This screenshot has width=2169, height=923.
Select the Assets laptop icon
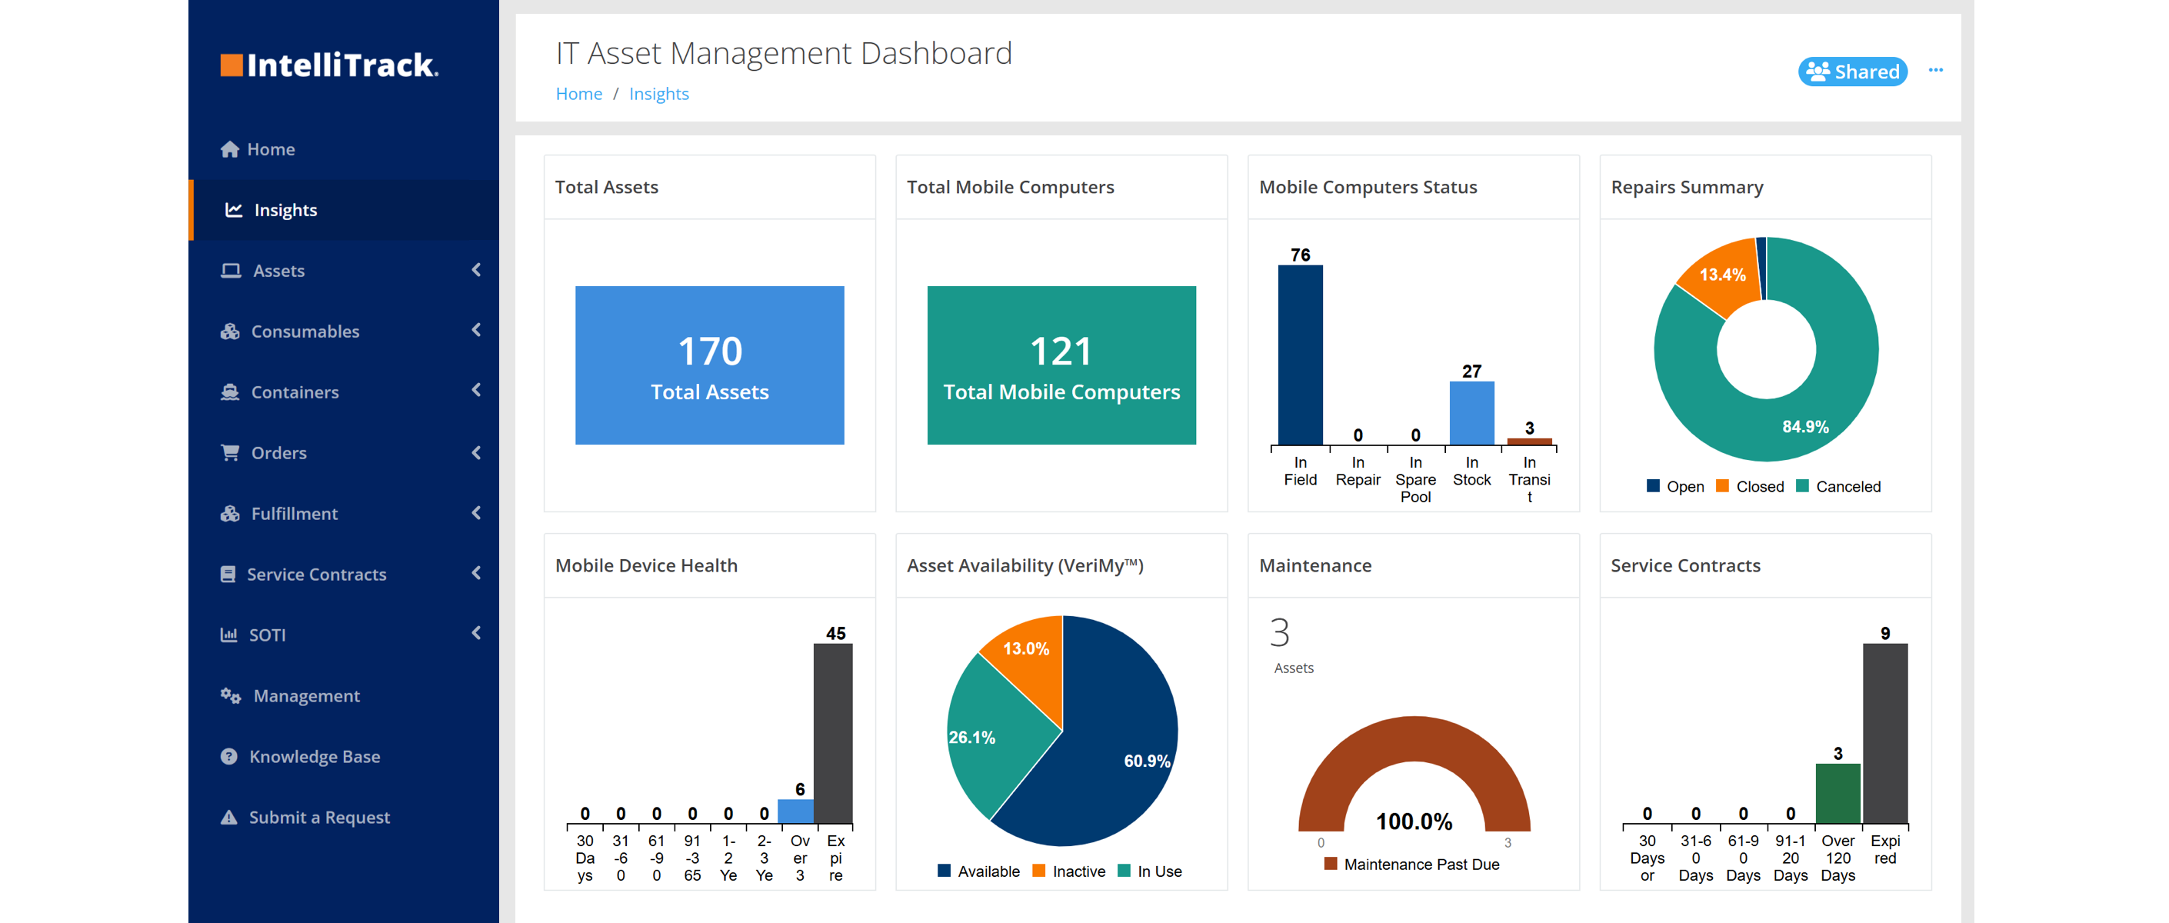click(230, 270)
